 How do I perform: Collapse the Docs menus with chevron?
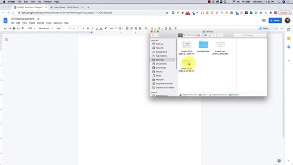coord(282,28)
